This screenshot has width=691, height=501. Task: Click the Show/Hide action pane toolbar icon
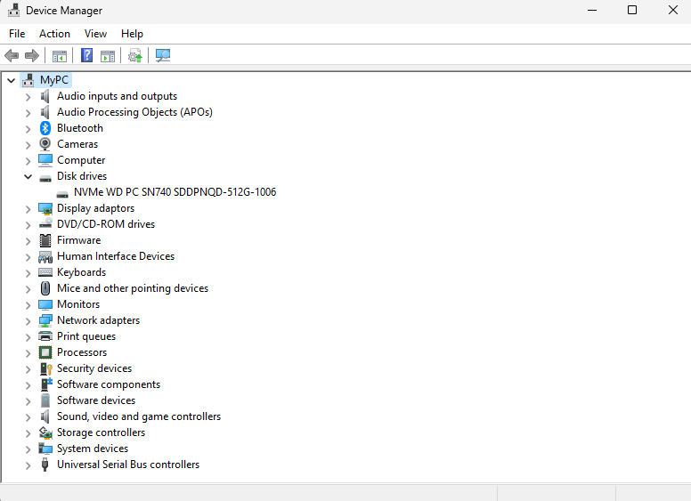point(108,55)
